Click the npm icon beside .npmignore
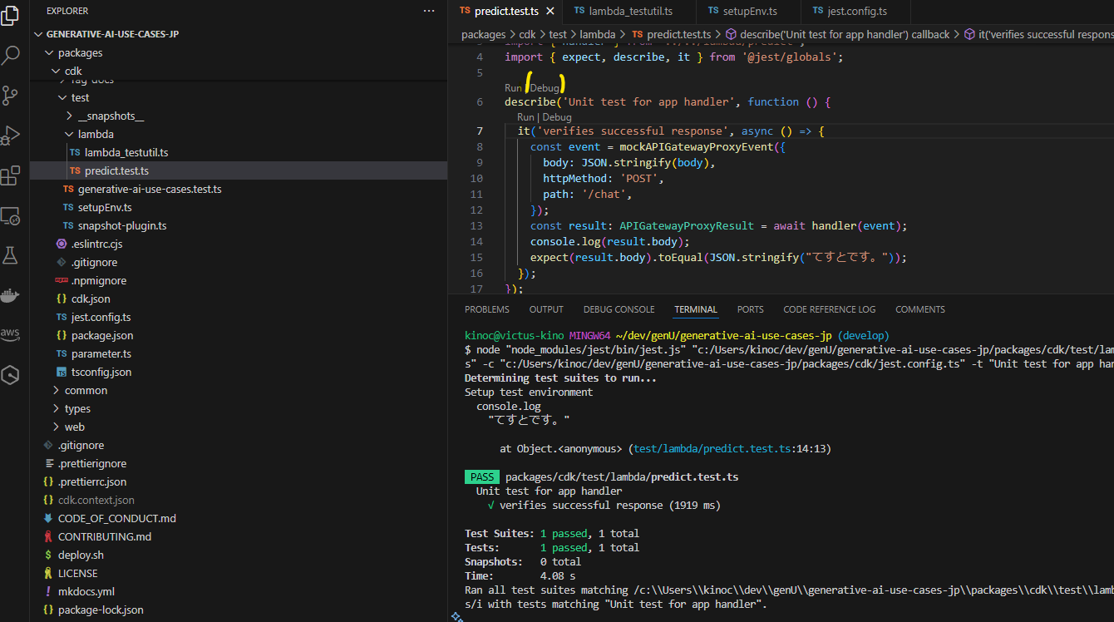1114x622 pixels. pos(62,280)
